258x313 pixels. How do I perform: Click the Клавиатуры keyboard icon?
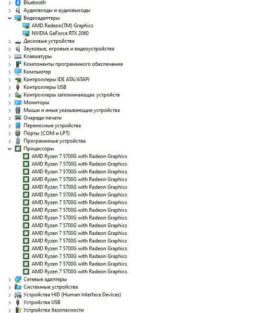(18, 56)
